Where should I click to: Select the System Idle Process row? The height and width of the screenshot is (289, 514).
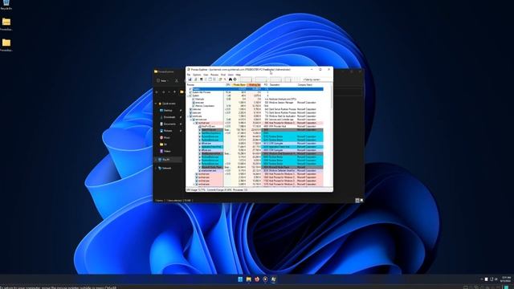click(255, 92)
